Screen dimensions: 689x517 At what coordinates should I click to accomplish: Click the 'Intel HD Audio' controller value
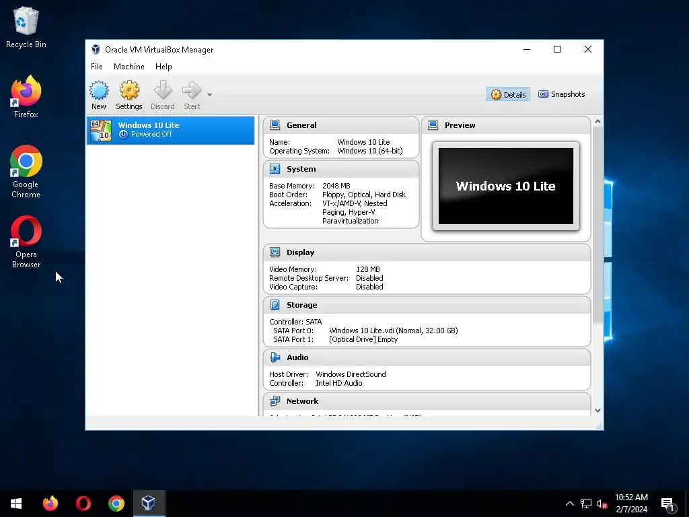click(x=339, y=383)
